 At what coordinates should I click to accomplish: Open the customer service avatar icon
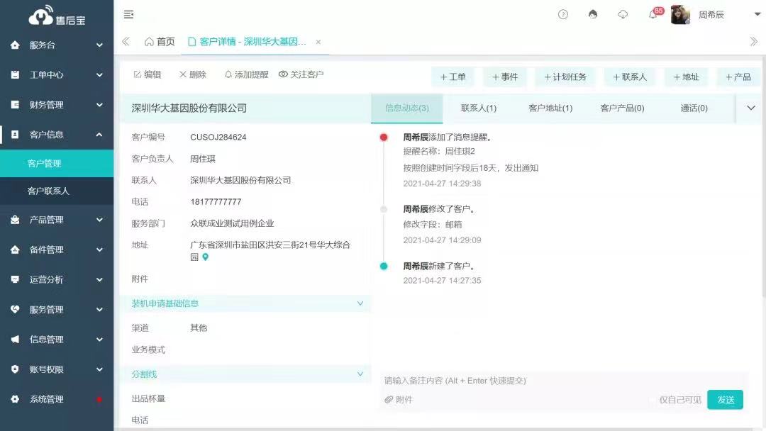pos(593,15)
